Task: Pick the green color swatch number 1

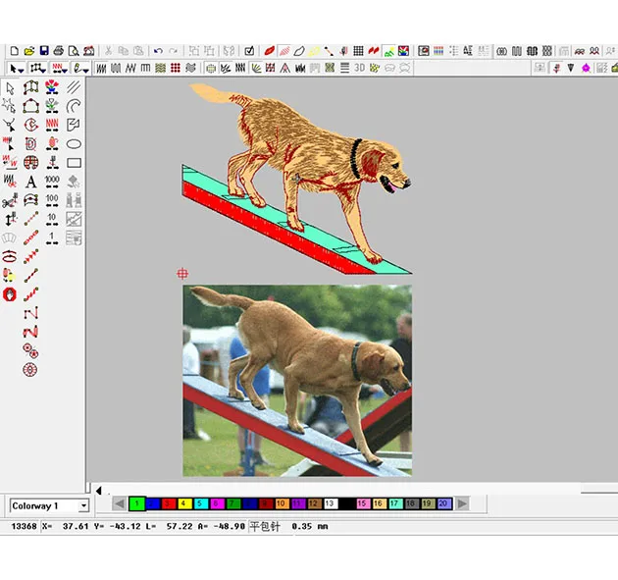Action: [x=137, y=503]
